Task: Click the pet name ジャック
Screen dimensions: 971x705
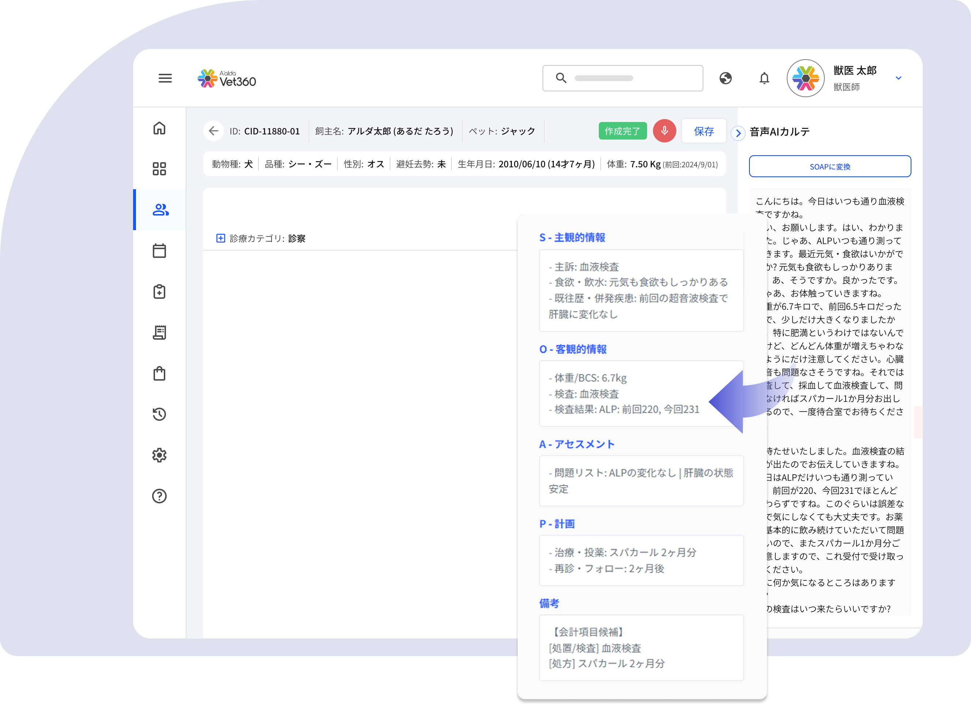Action: point(518,131)
